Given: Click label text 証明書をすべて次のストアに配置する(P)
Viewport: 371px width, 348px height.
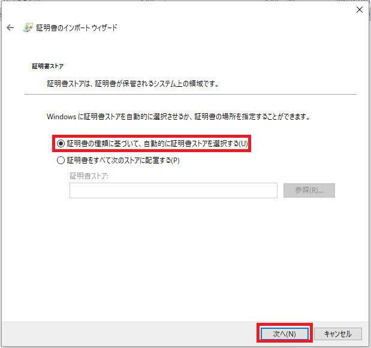Looking at the screenshot, I should pos(123,161).
